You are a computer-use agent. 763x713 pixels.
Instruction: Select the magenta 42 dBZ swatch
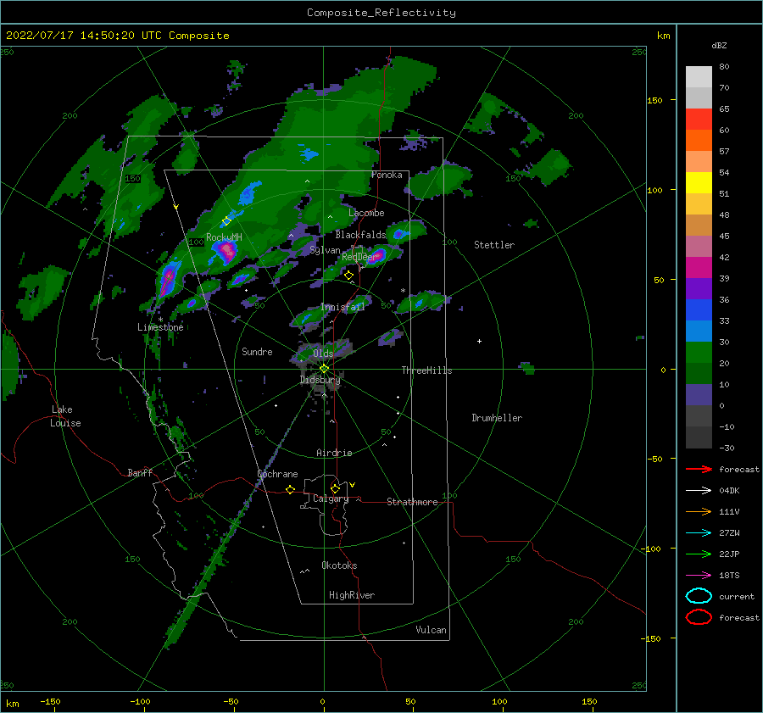(699, 268)
